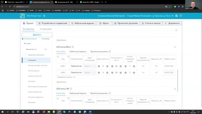This screenshot has width=202, height=114.
Task: Select the 'По номеру' sort radio button
Action: [x=40, y=39]
